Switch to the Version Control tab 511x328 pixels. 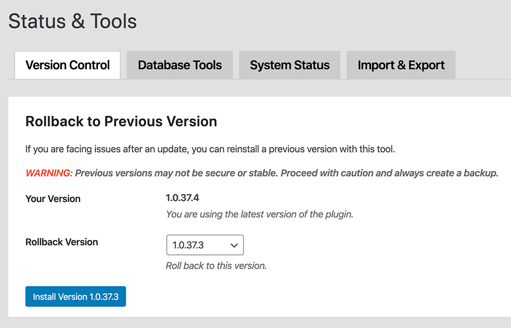[x=67, y=65]
